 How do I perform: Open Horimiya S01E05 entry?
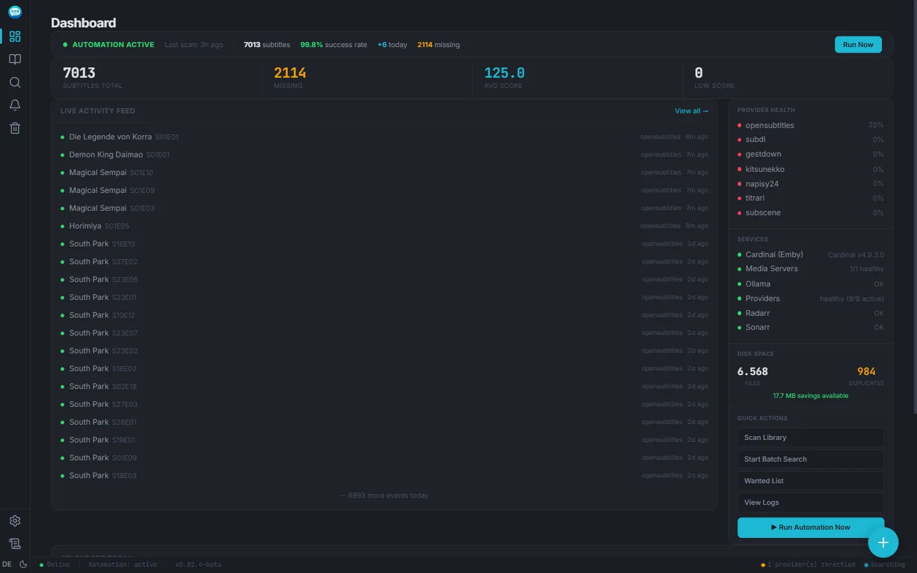click(x=385, y=226)
